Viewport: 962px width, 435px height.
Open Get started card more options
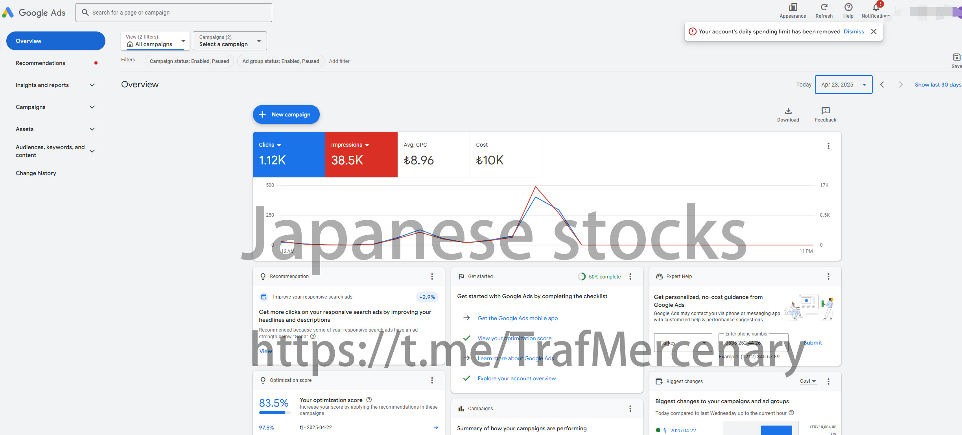tap(630, 276)
